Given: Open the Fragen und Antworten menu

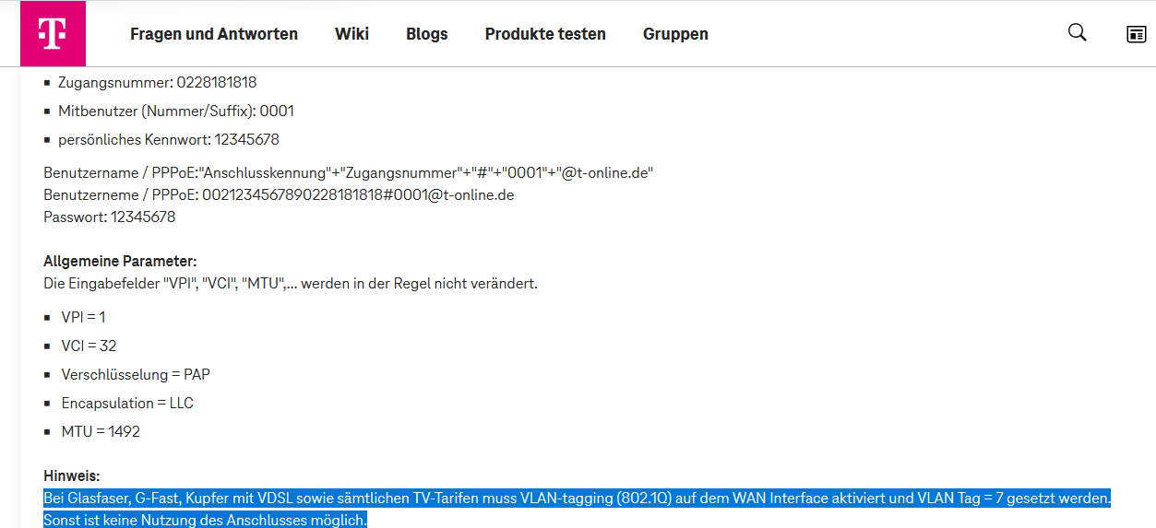Looking at the screenshot, I should 213,34.
